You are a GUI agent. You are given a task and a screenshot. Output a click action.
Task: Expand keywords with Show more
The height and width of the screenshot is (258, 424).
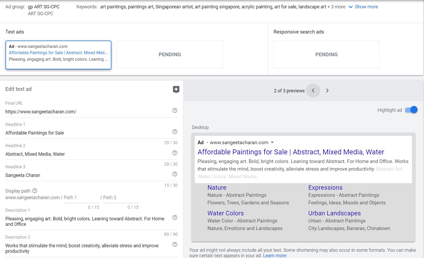pyautogui.click(x=363, y=7)
